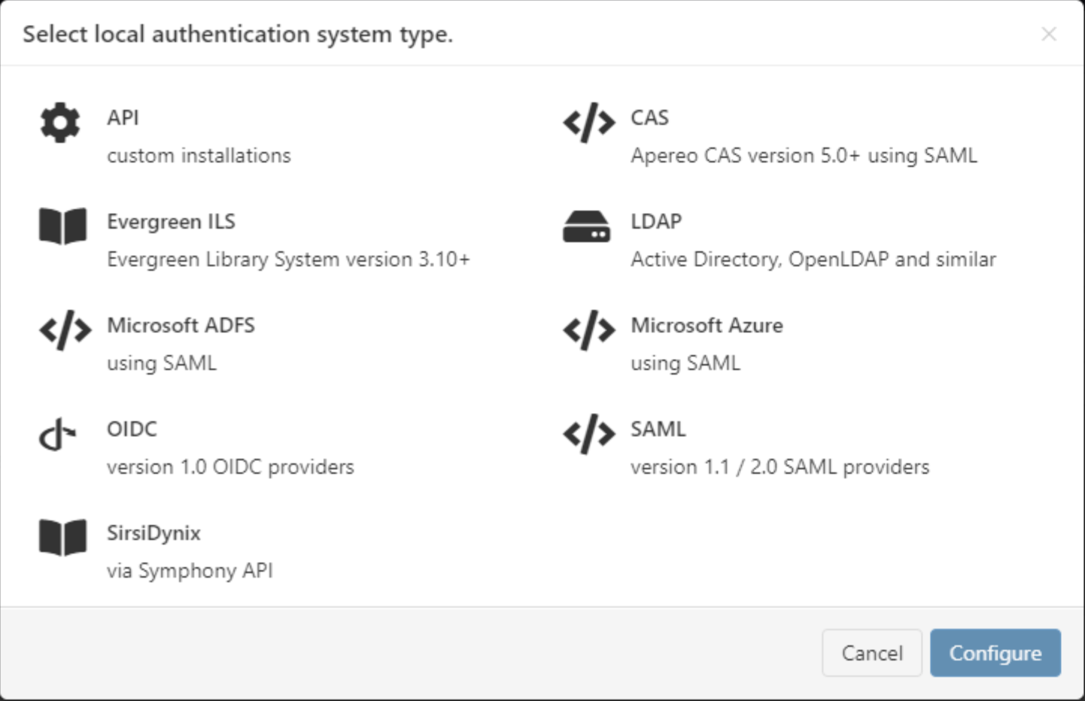Choose the Evergreen ILS authentication type

point(290,239)
